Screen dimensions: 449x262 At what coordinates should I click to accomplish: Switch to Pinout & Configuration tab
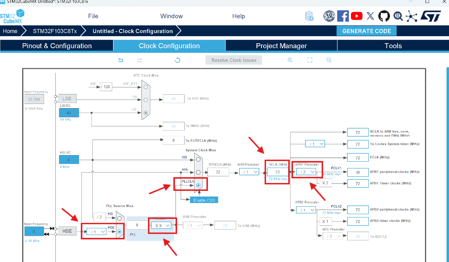(x=57, y=46)
